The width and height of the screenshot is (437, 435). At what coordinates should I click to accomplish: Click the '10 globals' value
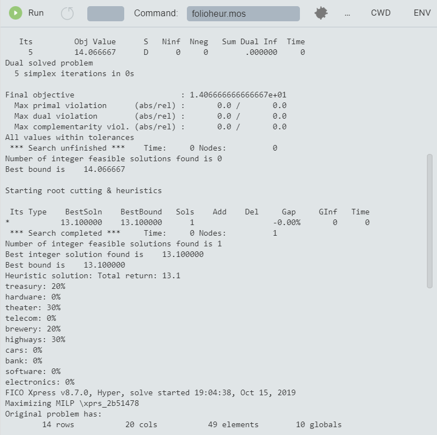pos(319,425)
